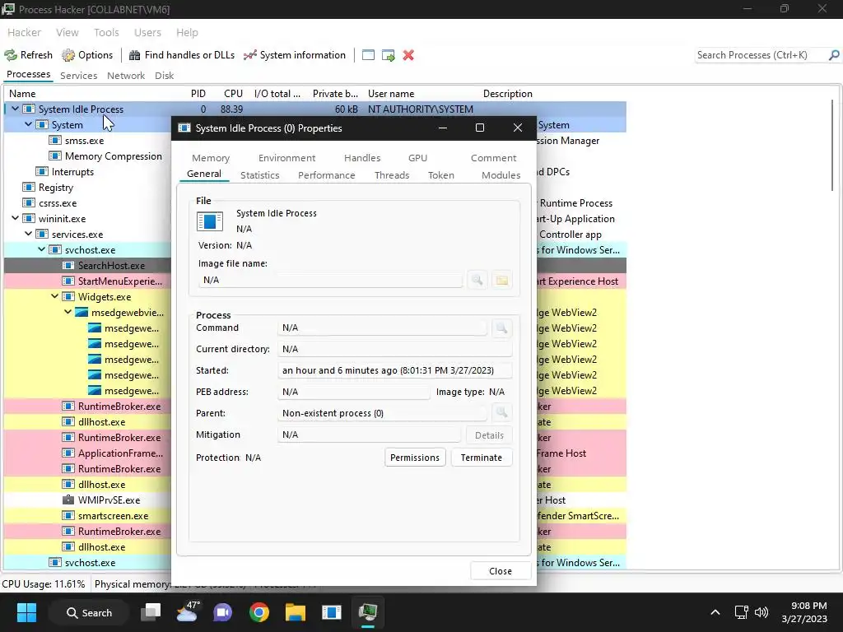This screenshot has height=632, width=843.
Task: Select the Registry process icon
Action: click(x=29, y=187)
